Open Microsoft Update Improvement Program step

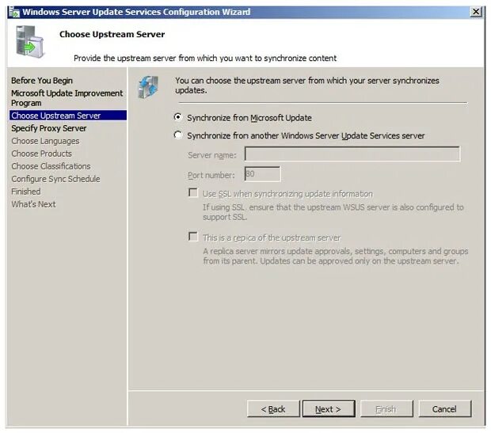click(67, 98)
